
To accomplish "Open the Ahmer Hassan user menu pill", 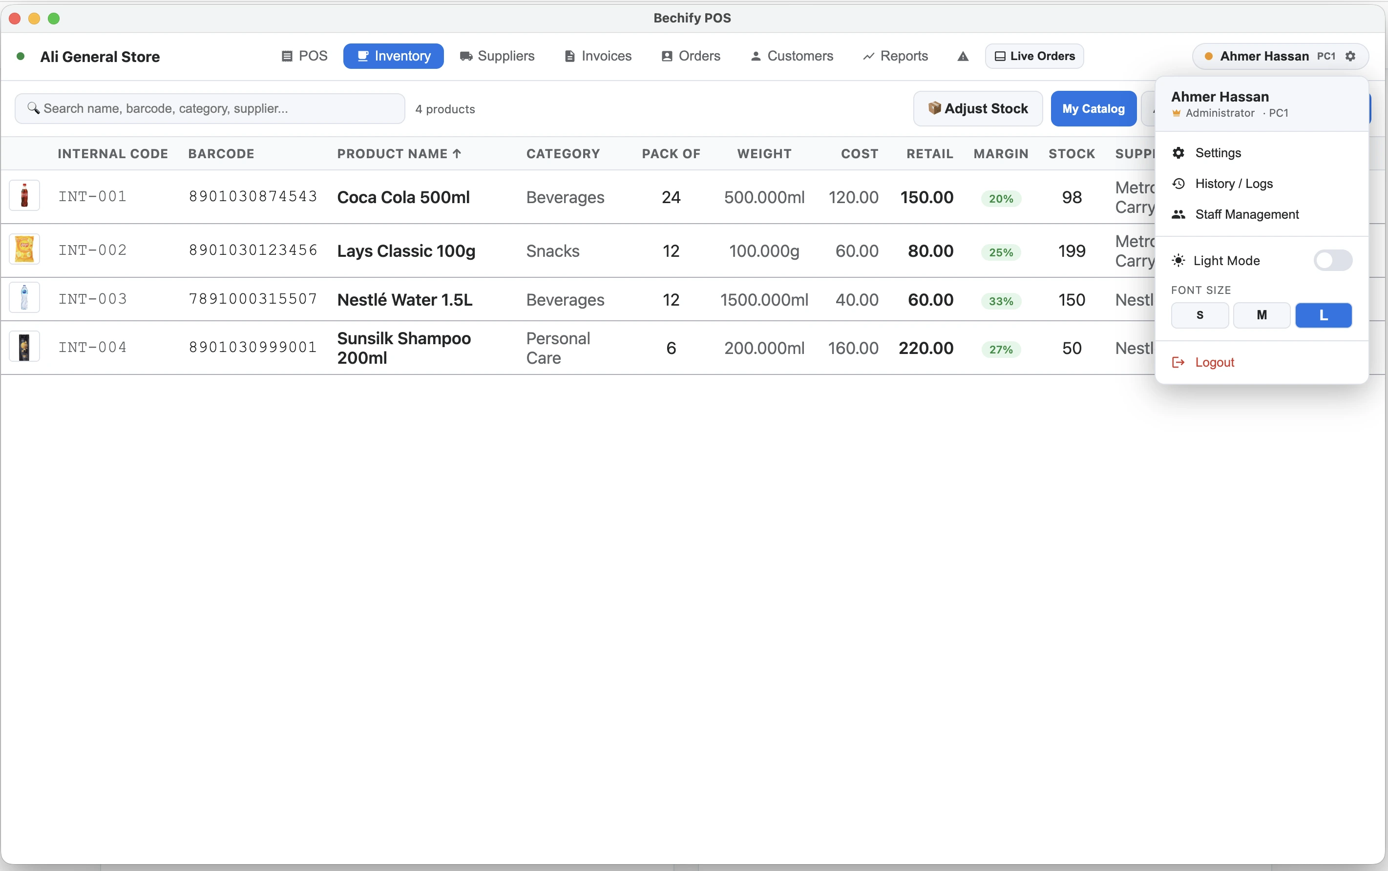I will pos(1280,57).
